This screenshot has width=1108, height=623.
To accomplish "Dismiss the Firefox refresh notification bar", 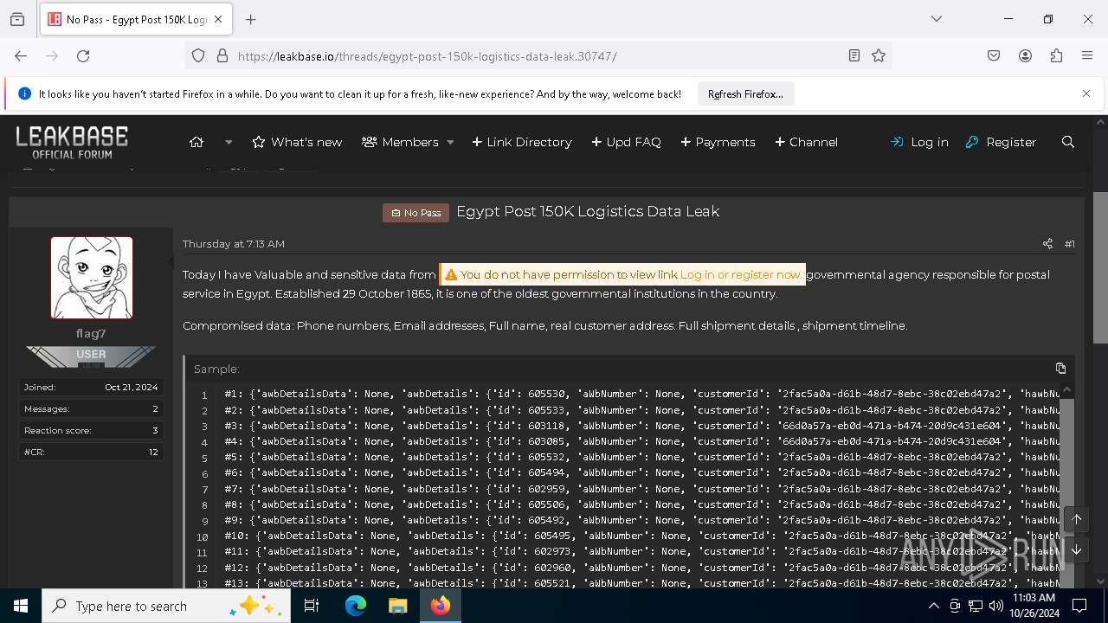I will [x=1086, y=93].
